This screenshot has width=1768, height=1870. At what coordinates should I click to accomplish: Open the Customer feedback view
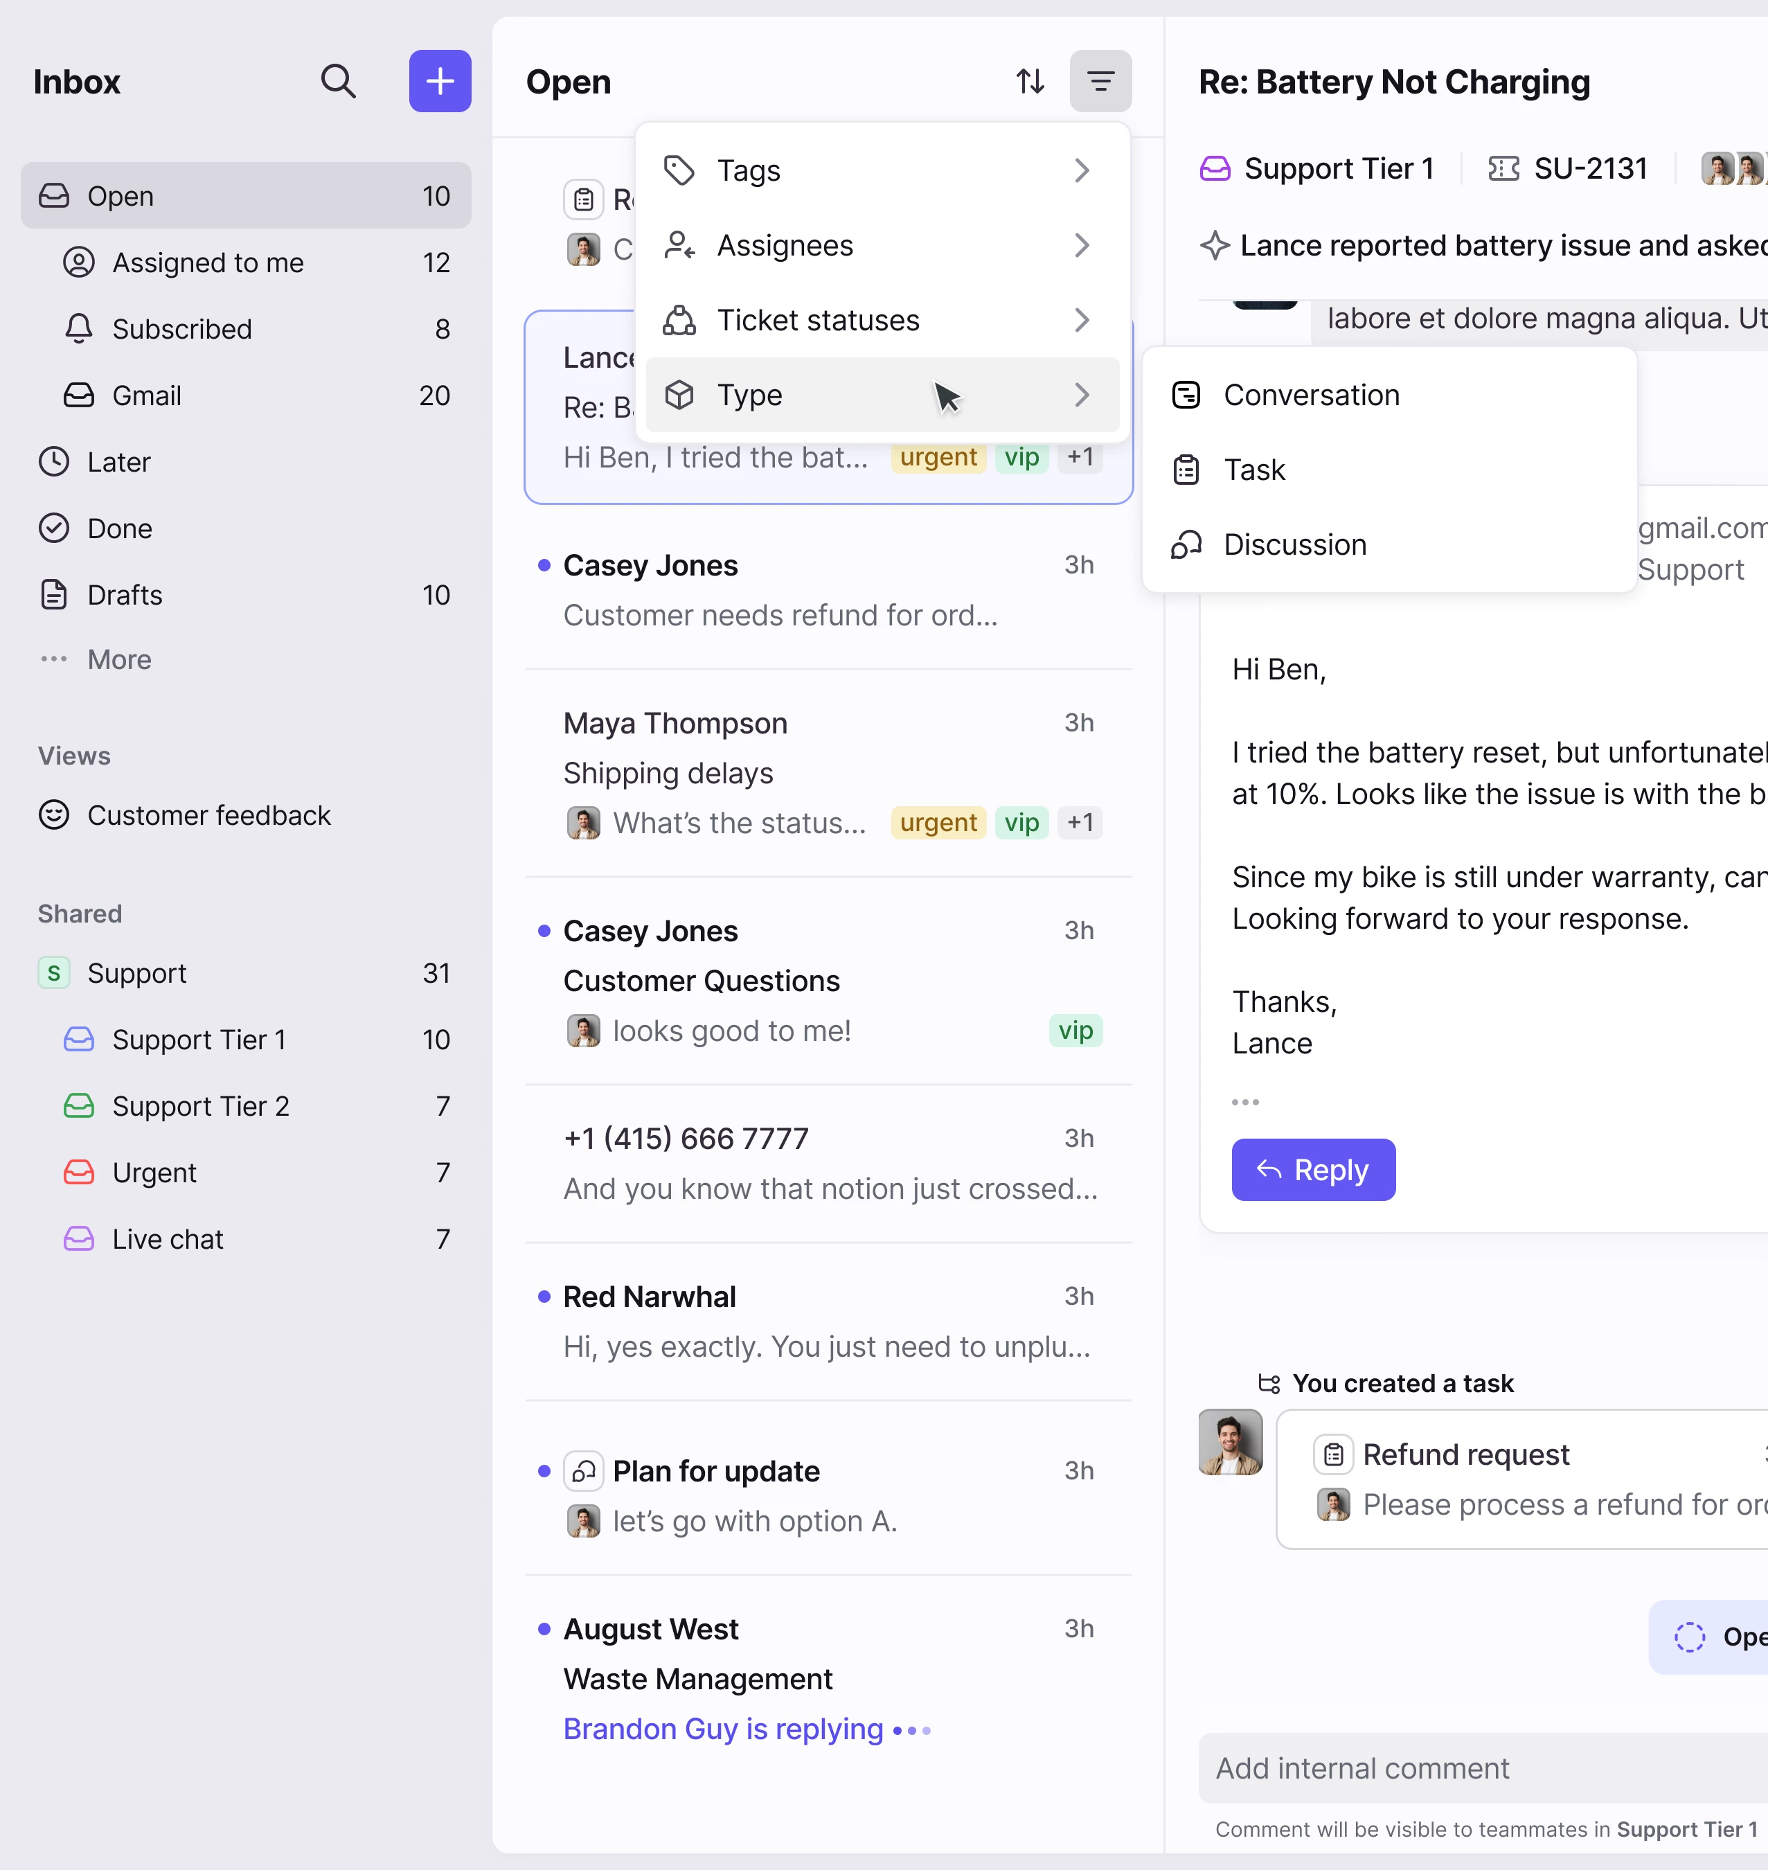[x=208, y=815]
